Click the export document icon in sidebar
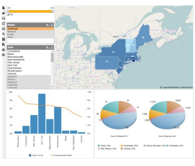The height and width of the screenshot is (166, 195). pos(3,45)
